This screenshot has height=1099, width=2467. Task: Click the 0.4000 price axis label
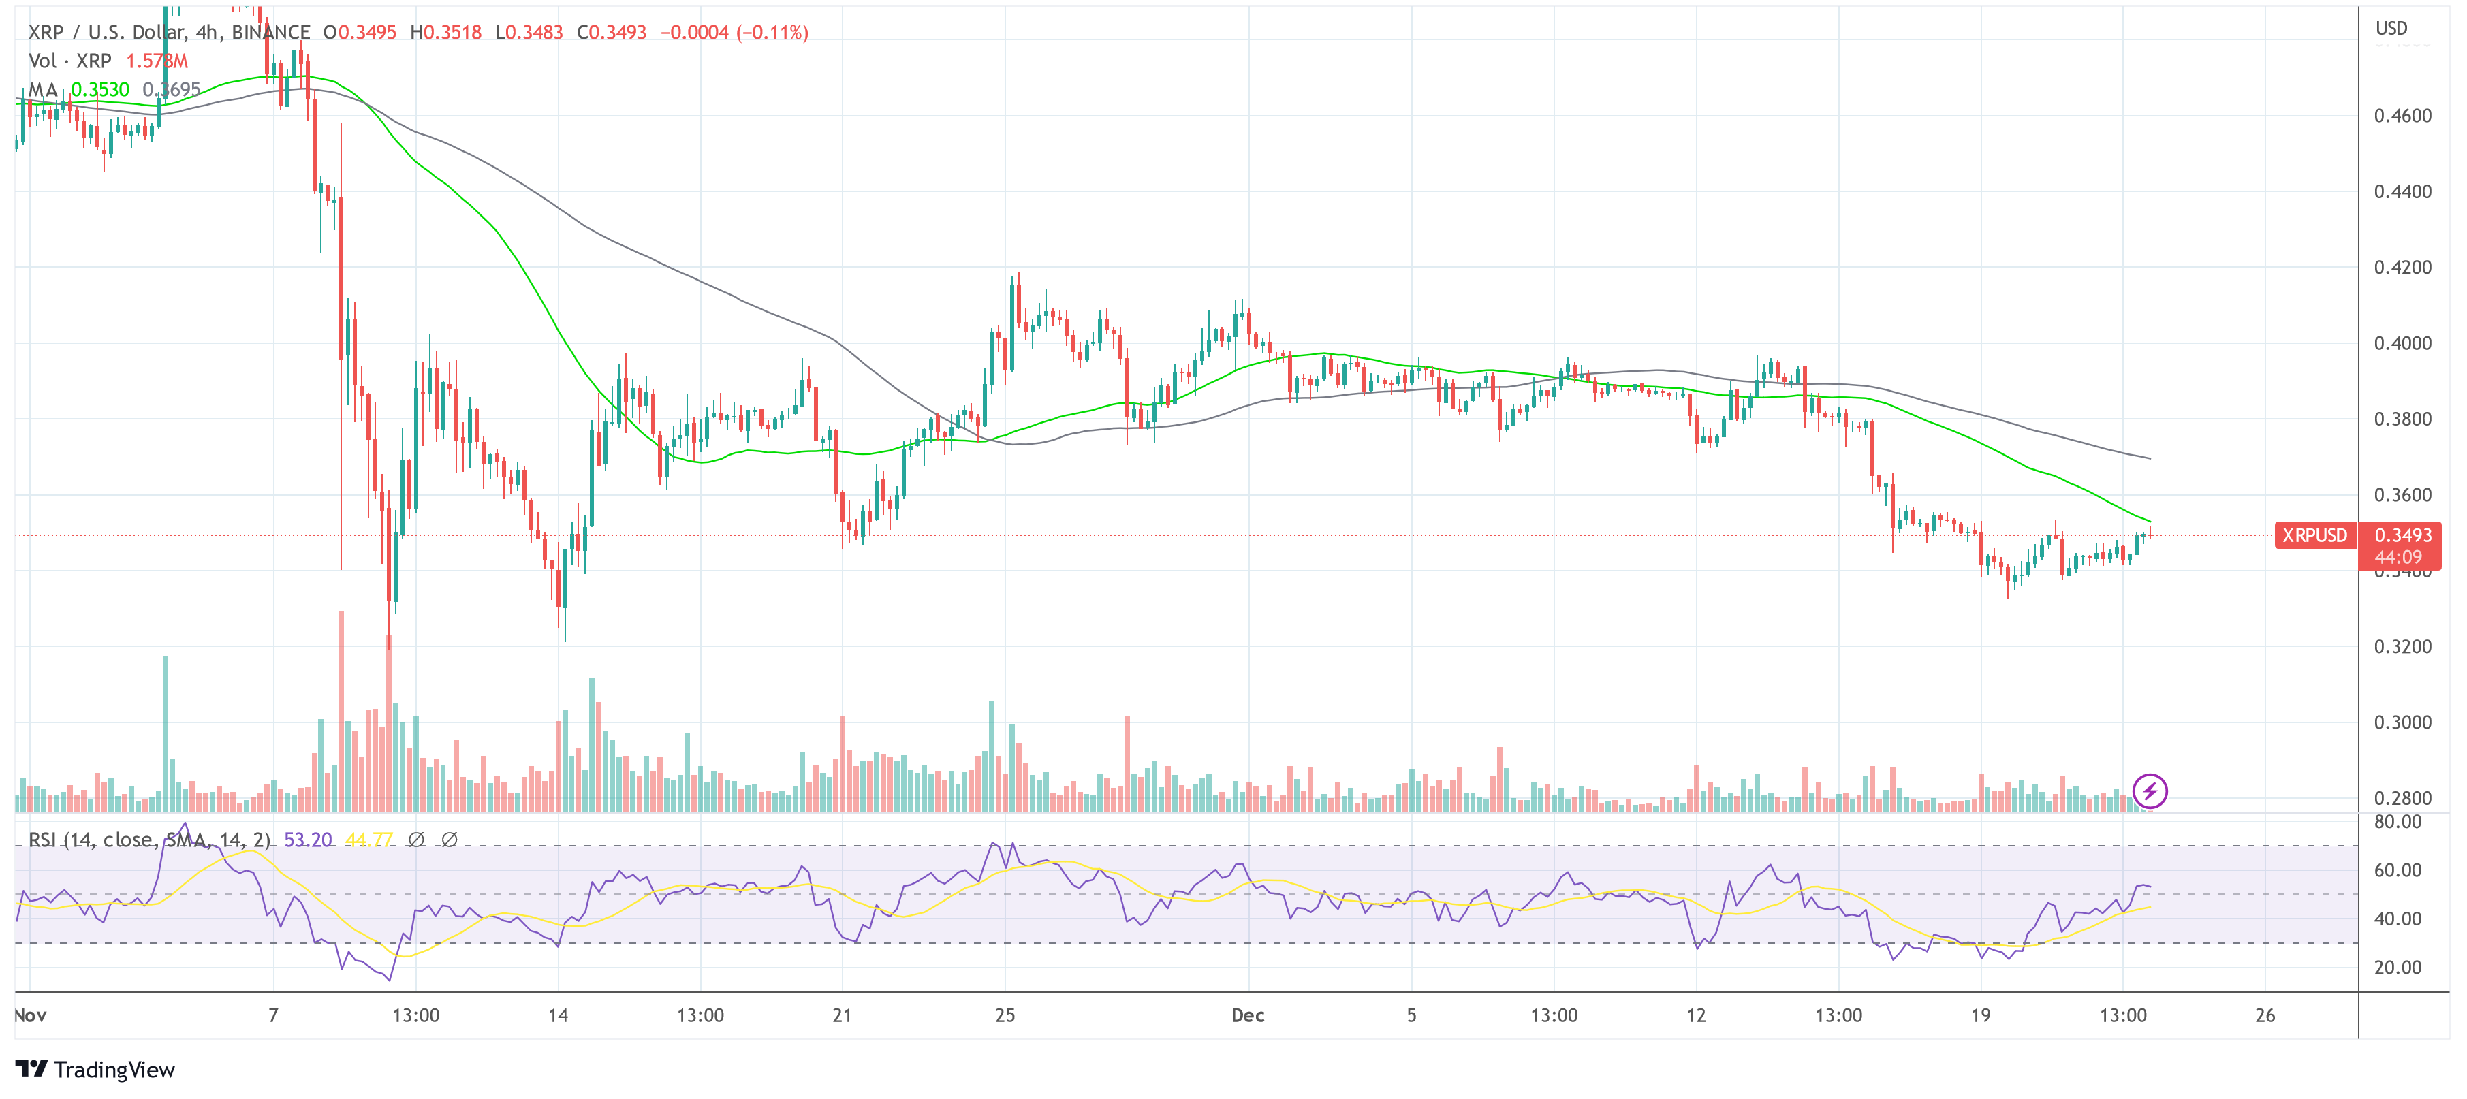(2403, 343)
